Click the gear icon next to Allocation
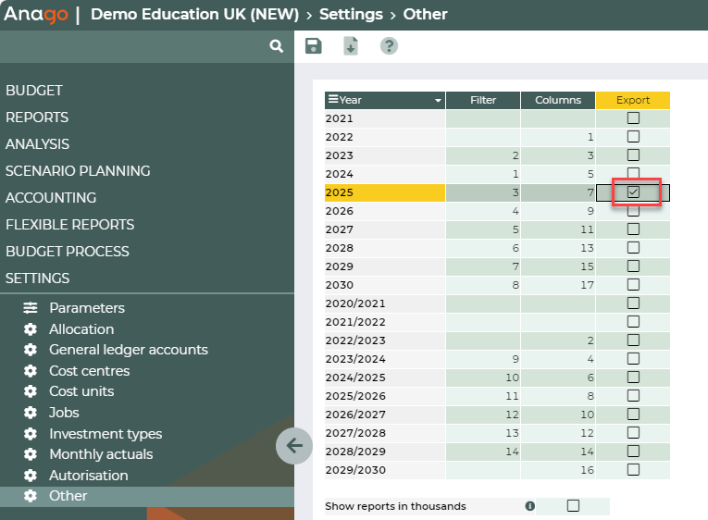708x520 pixels. (31, 329)
